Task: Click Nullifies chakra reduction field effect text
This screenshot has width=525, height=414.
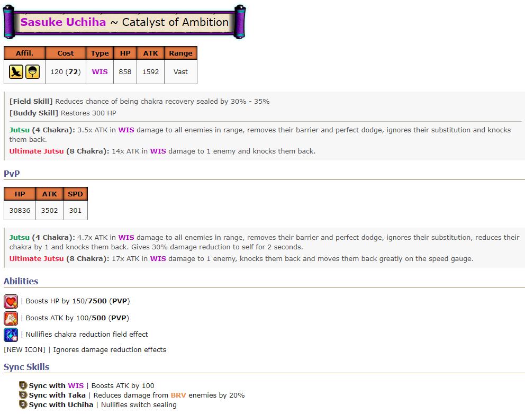Action: tap(87, 334)
